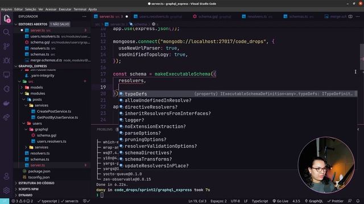Change language mode TypeScript
This screenshot has height=204, width=364.
tap(260, 201)
